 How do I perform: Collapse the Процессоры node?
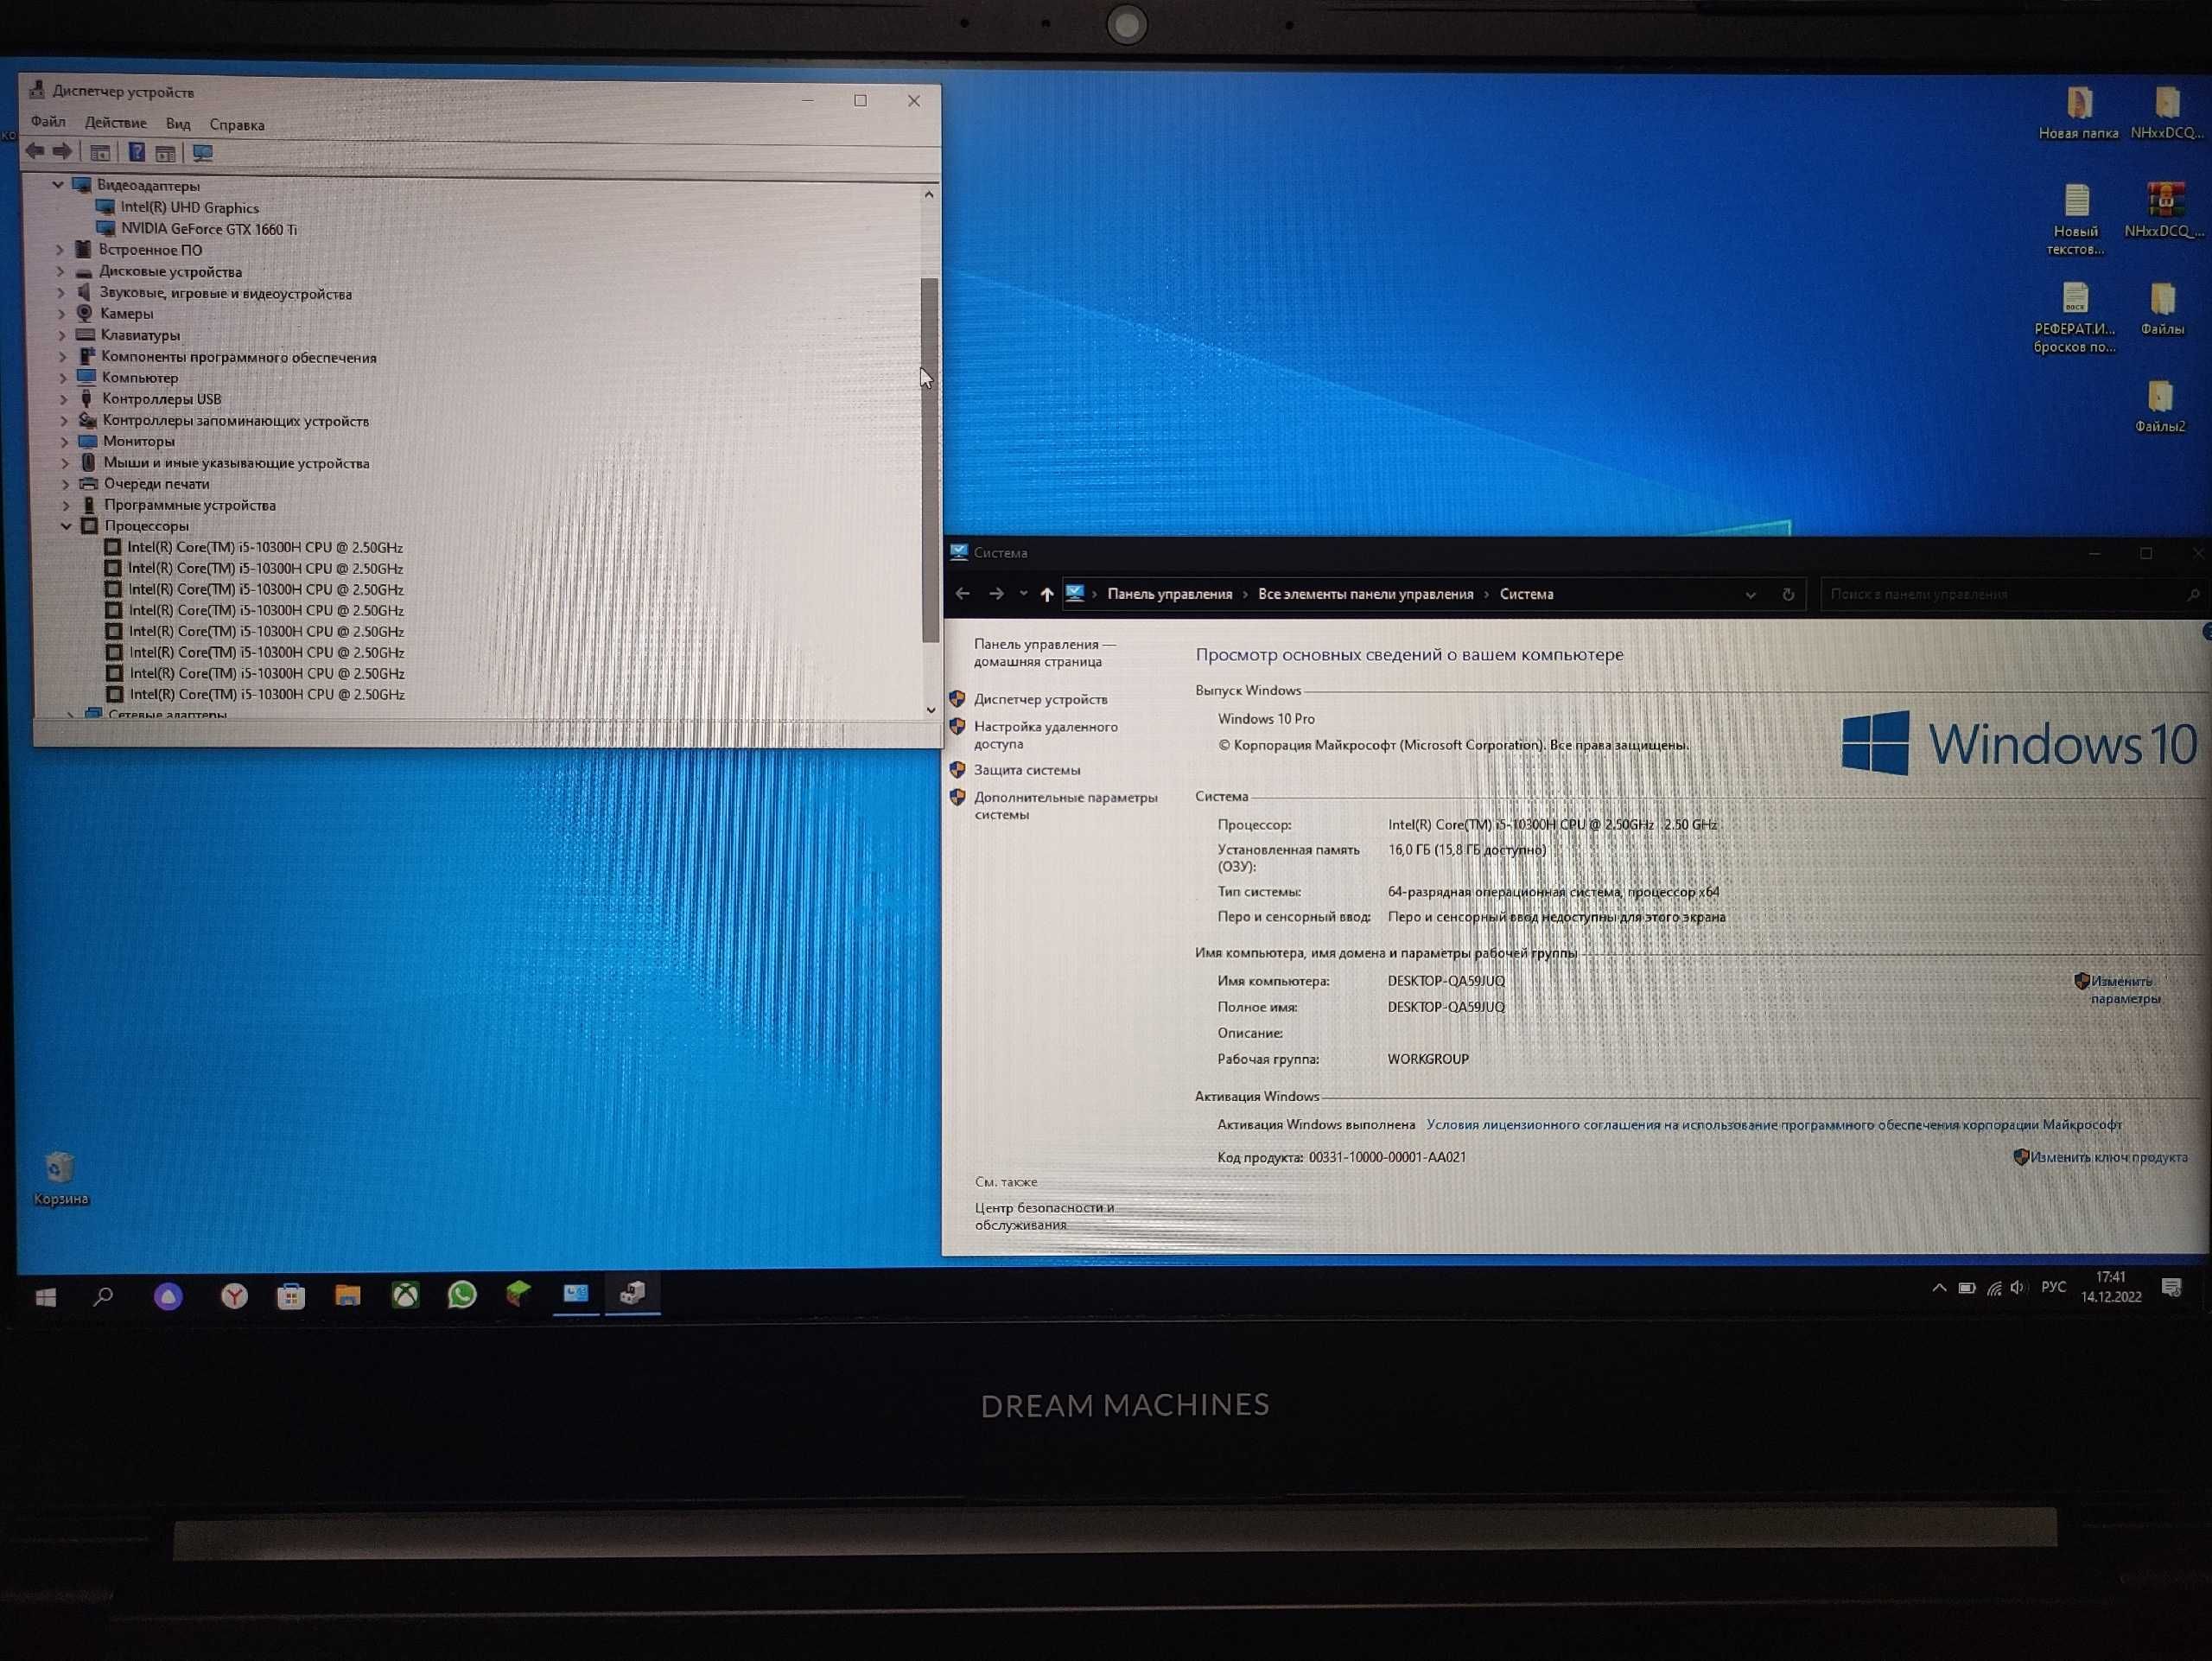66,525
